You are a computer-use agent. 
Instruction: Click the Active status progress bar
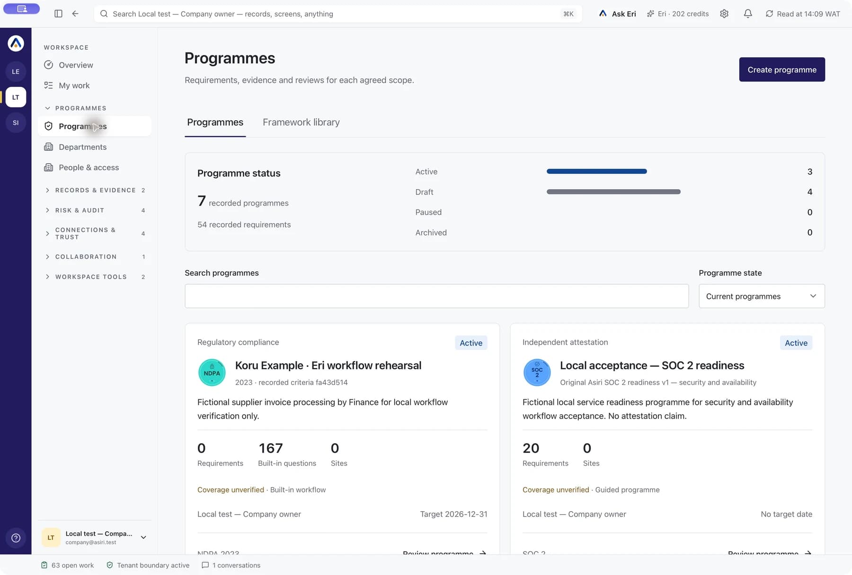596,171
